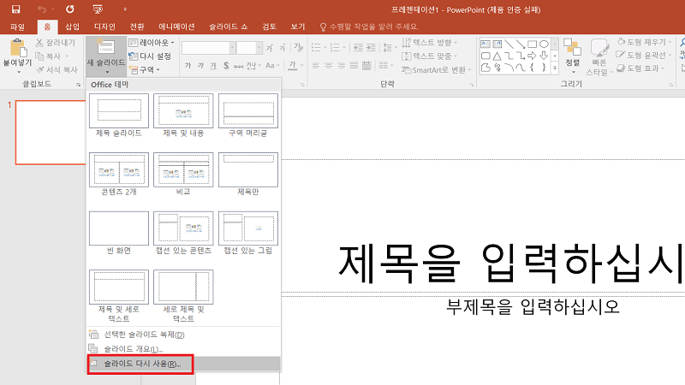Switch to the 검토 ribbon tab
The image size is (685, 385).
click(269, 27)
